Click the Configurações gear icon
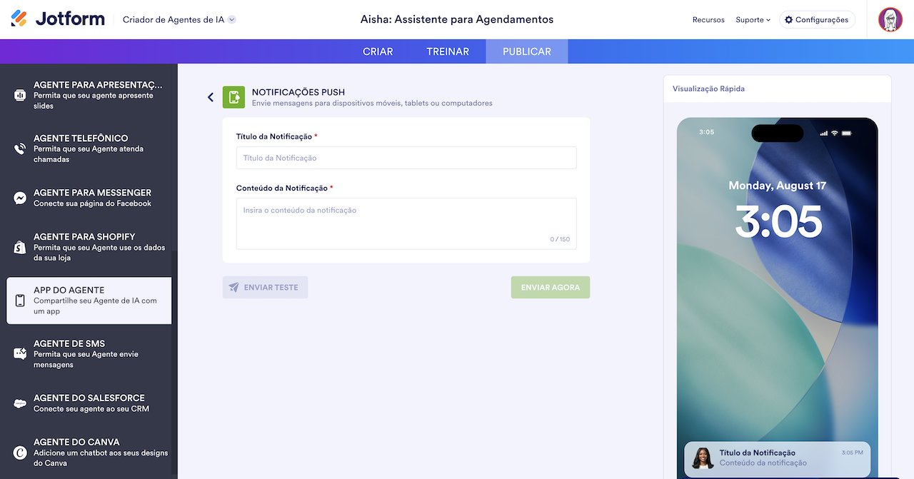914x479 pixels. click(789, 20)
